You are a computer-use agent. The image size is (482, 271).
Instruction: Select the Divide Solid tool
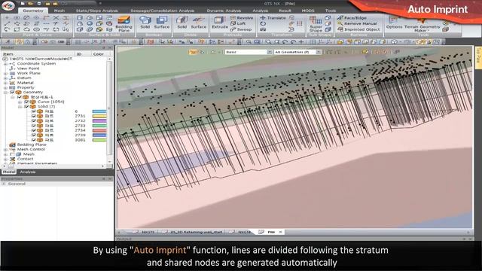click(182, 23)
